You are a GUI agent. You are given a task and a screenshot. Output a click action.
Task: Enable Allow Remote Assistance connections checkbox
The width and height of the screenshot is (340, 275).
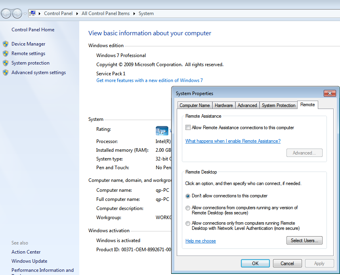coord(188,128)
